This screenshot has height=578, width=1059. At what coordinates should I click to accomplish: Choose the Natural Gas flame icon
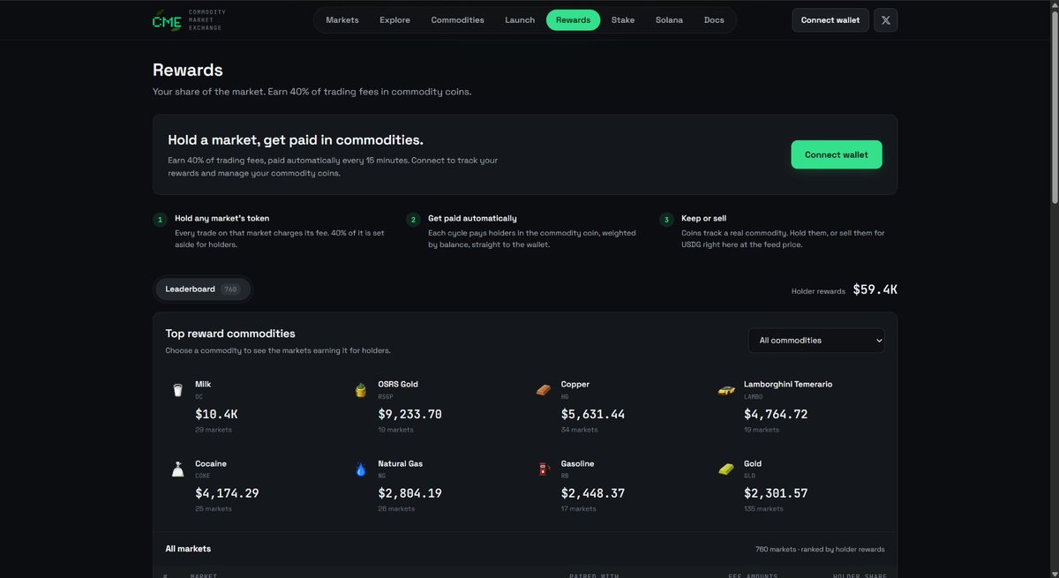[360, 469]
